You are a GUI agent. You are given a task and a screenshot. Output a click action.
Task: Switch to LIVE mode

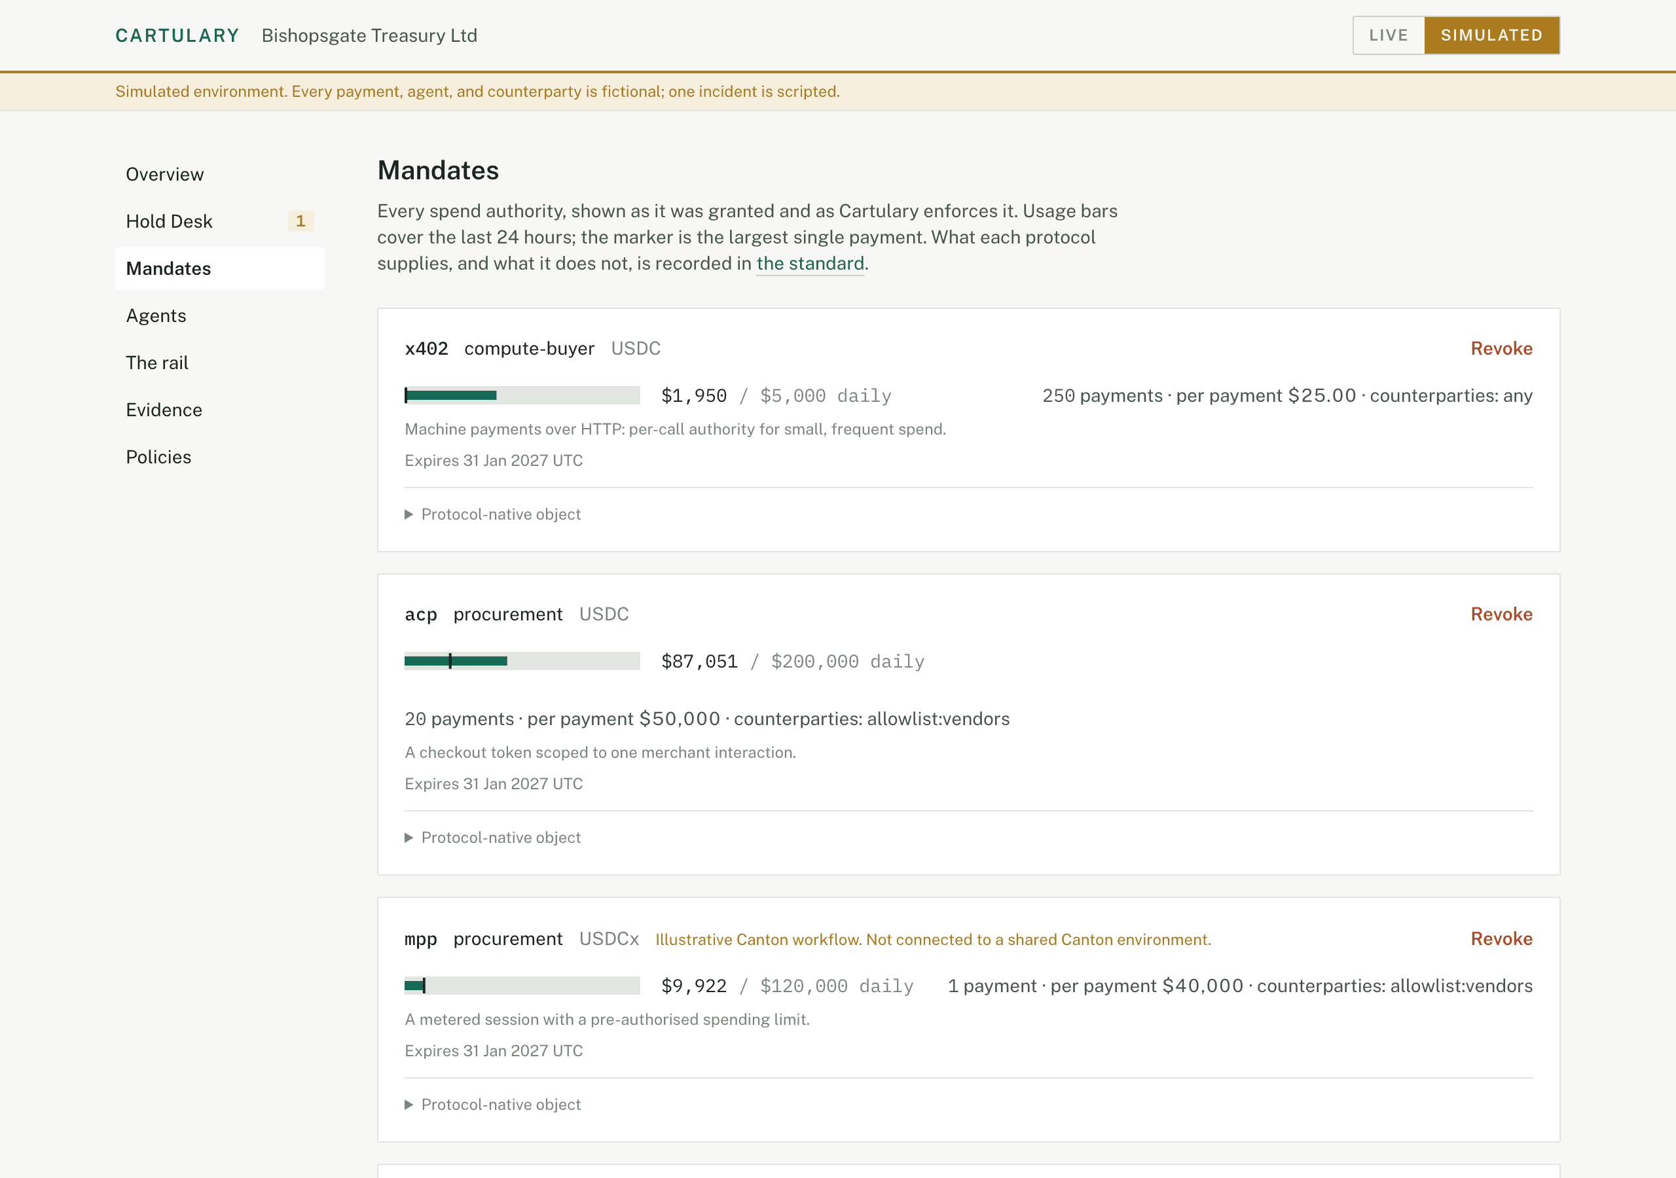point(1388,35)
